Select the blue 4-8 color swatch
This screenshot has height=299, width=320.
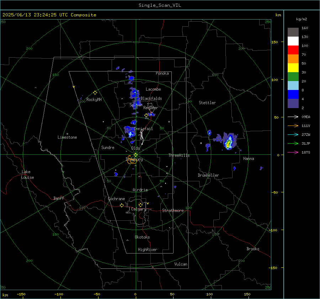(x=293, y=95)
